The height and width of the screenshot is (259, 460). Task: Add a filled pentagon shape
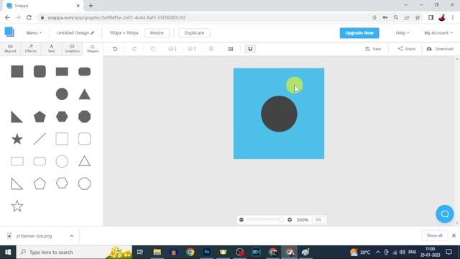point(40,117)
